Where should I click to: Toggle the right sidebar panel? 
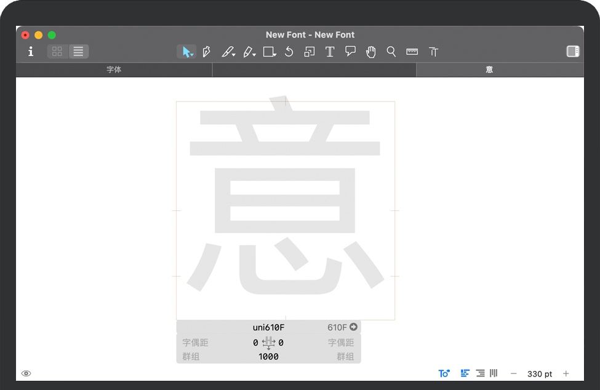coord(573,52)
